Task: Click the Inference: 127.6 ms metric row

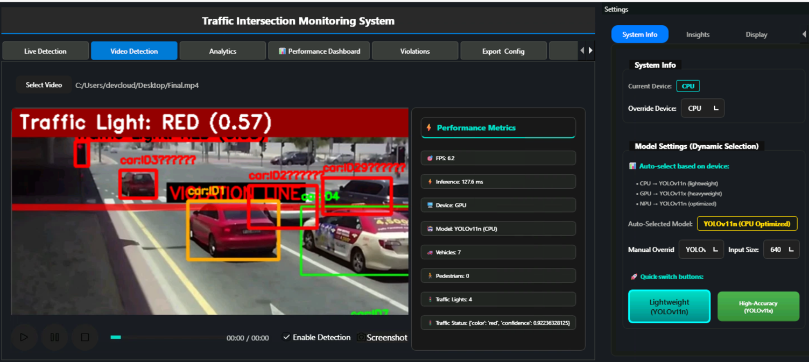Action: tap(498, 182)
